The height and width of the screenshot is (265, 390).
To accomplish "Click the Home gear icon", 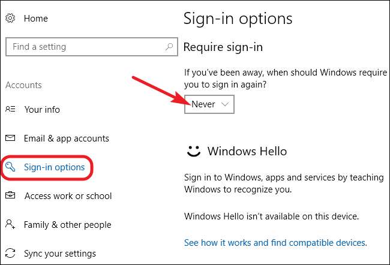I will click(x=10, y=19).
